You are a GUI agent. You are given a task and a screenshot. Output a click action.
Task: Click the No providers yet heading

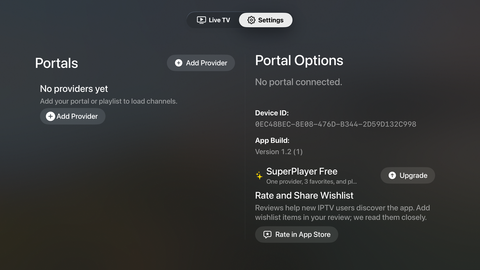(74, 89)
